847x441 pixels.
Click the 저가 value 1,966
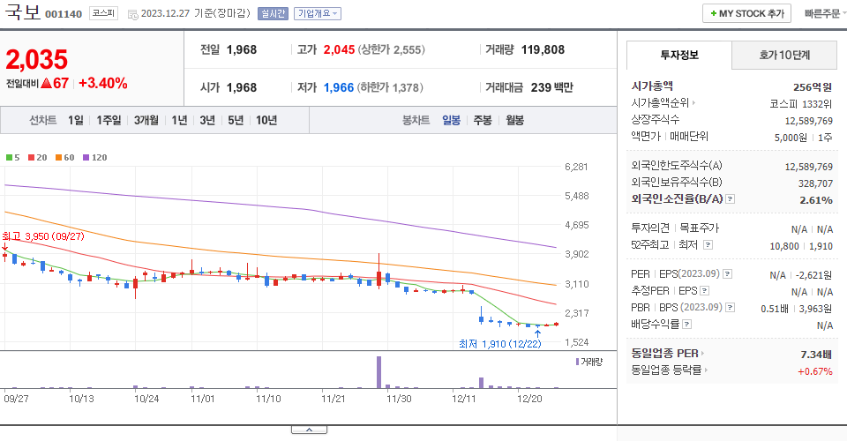tap(339, 87)
